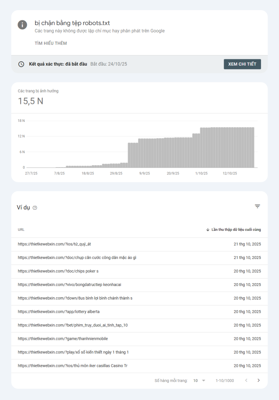Image resolution: width=279 pixels, height=400 pixels.
Task: Go to previous page of results
Action: [246, 380]
